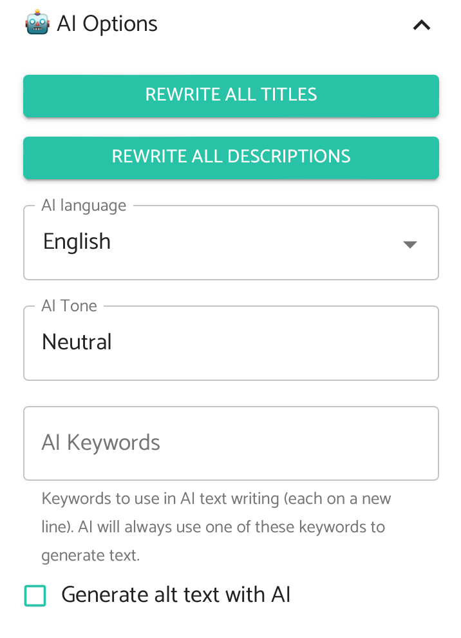Screen dimensions: 461x638
Task: Click the AI Tone field label
Action: pyautogui.click(x=69, y=305)
